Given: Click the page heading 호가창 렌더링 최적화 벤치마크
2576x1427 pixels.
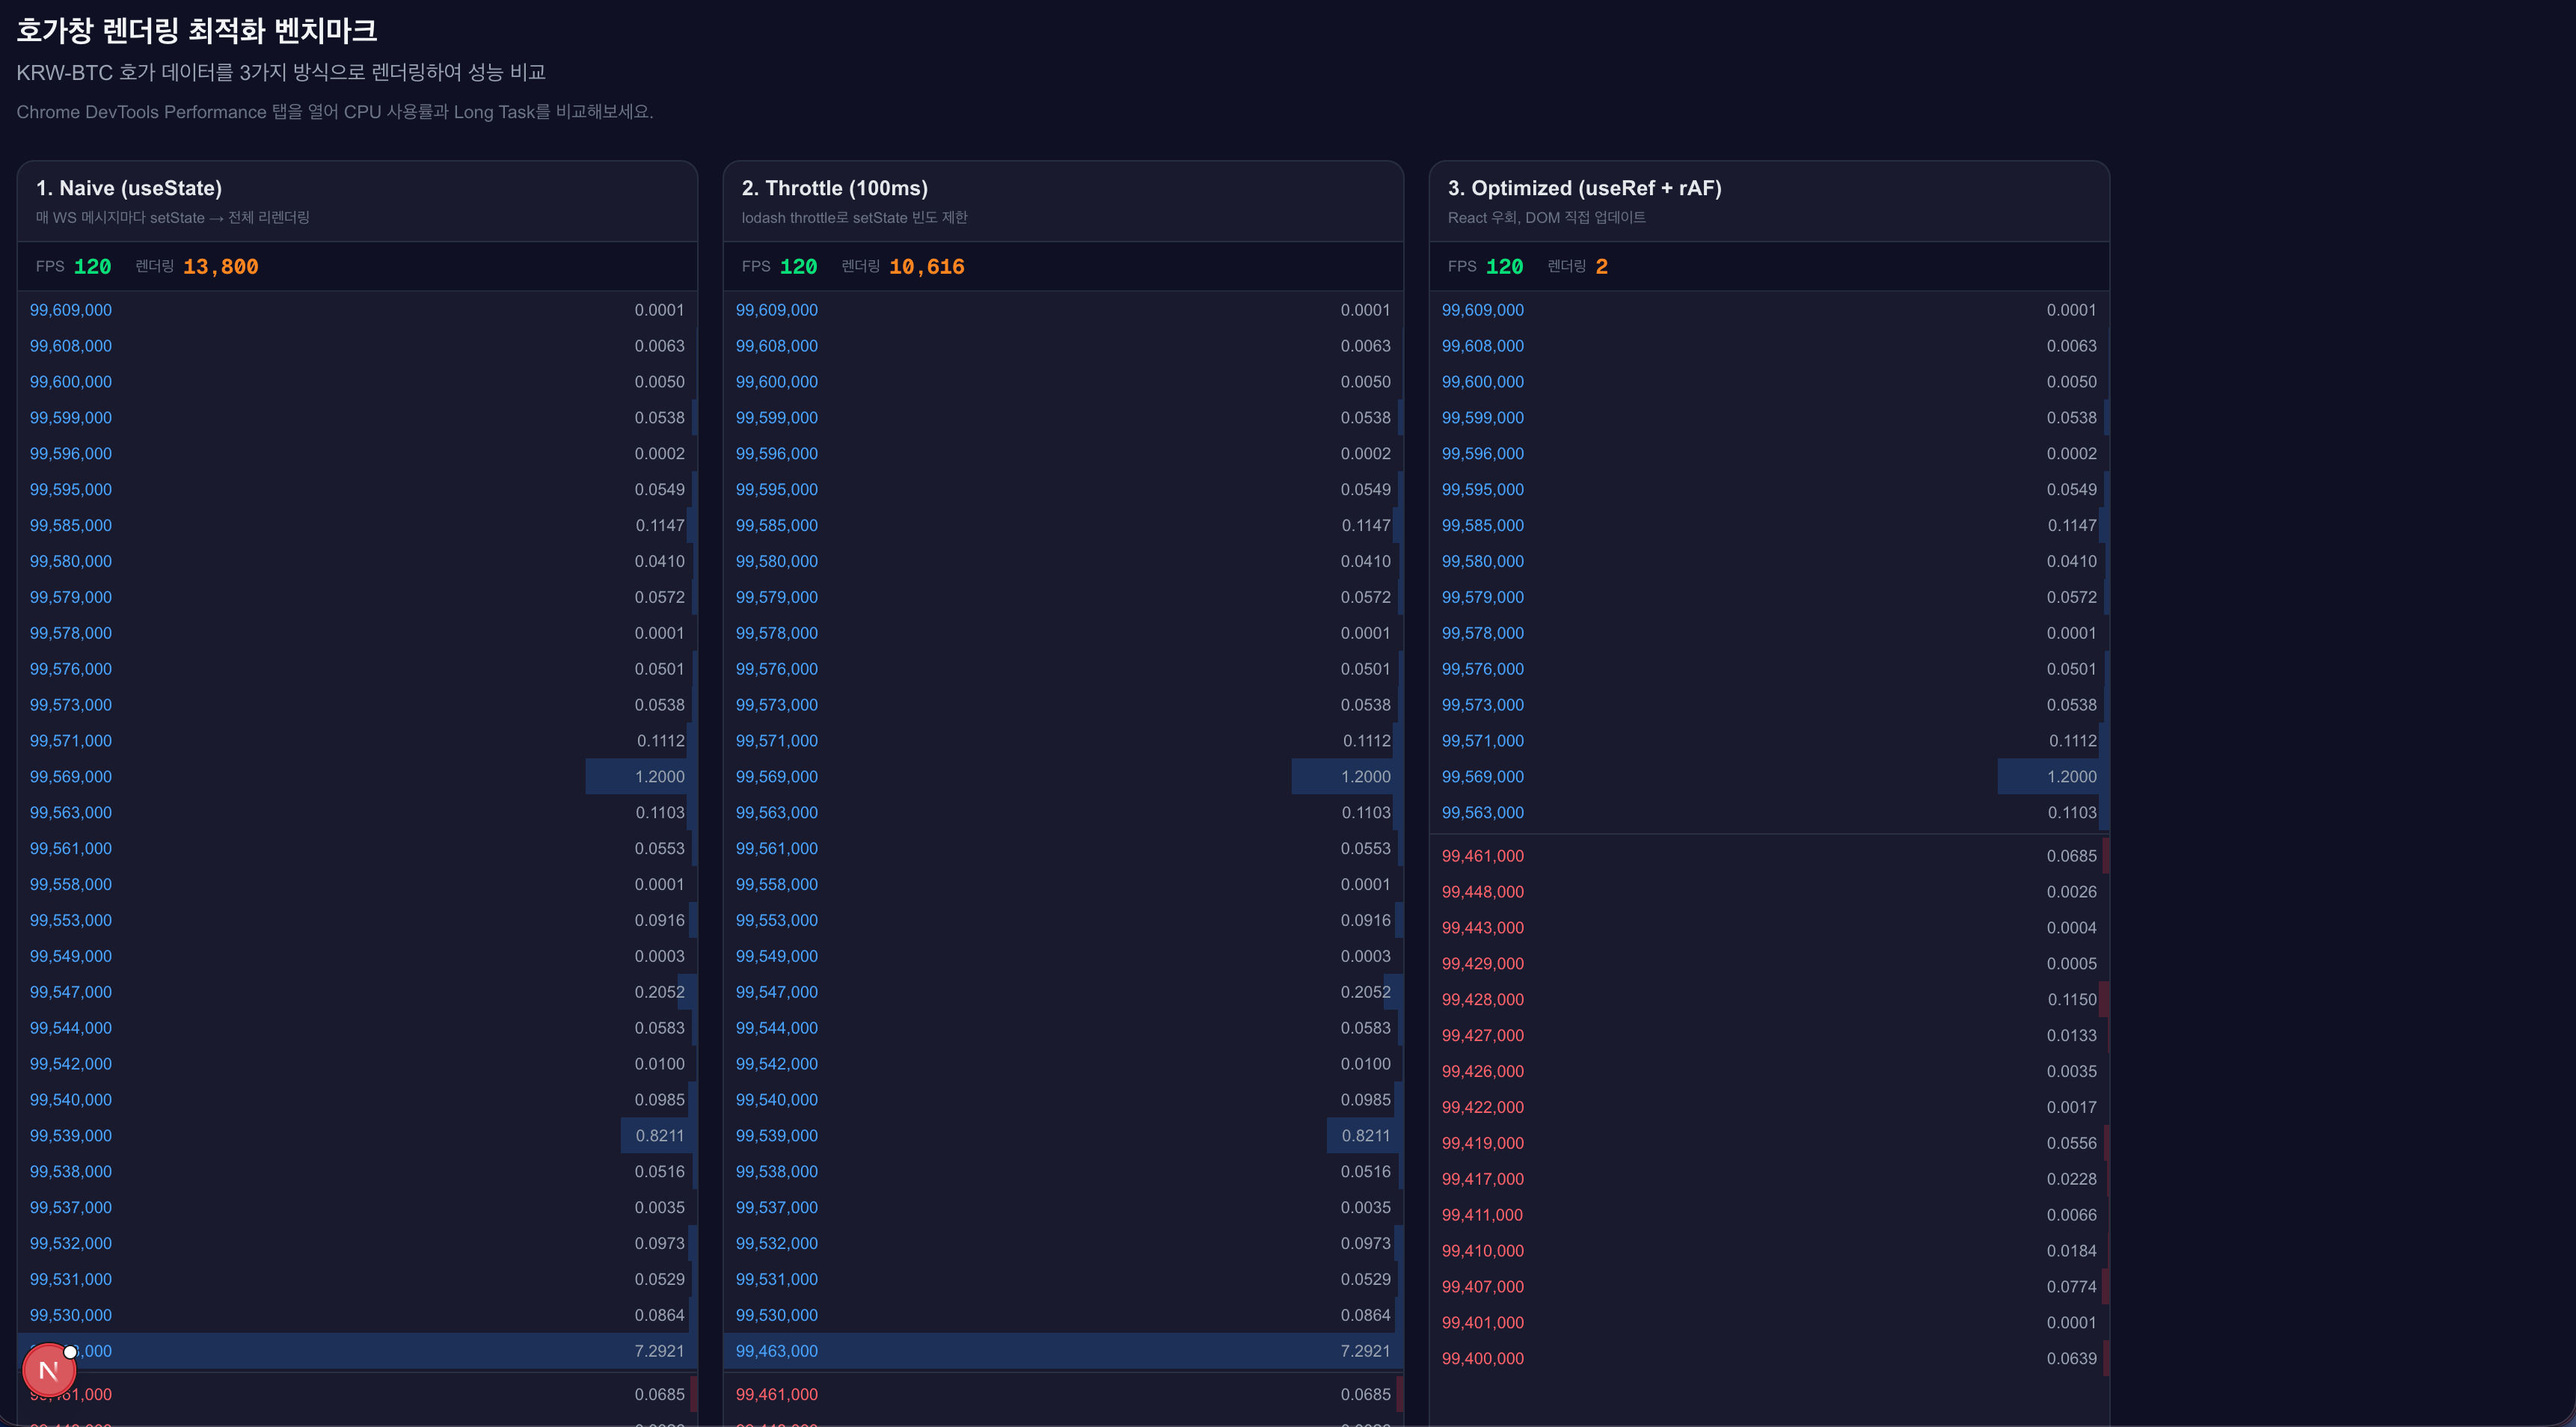Looking at the screenshot, I should point(197,31).
